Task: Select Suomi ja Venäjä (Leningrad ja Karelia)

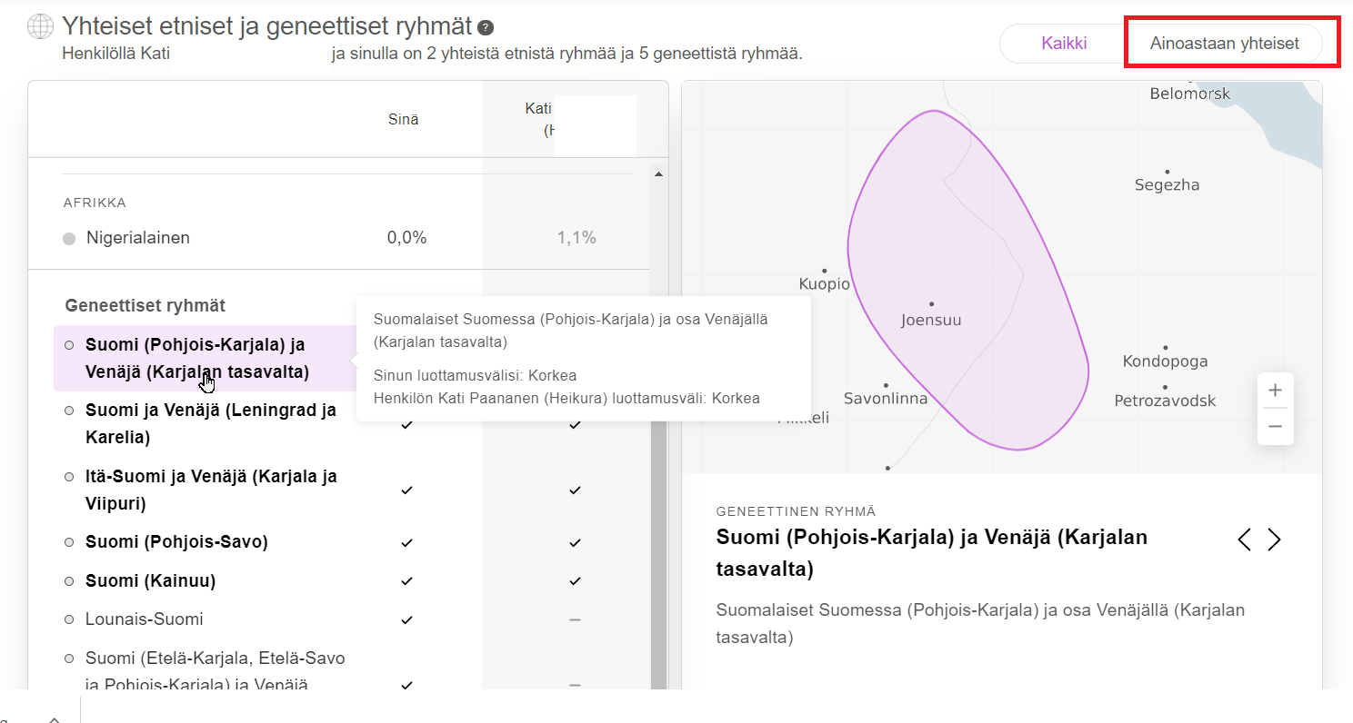Action: [x=211, y=423]
